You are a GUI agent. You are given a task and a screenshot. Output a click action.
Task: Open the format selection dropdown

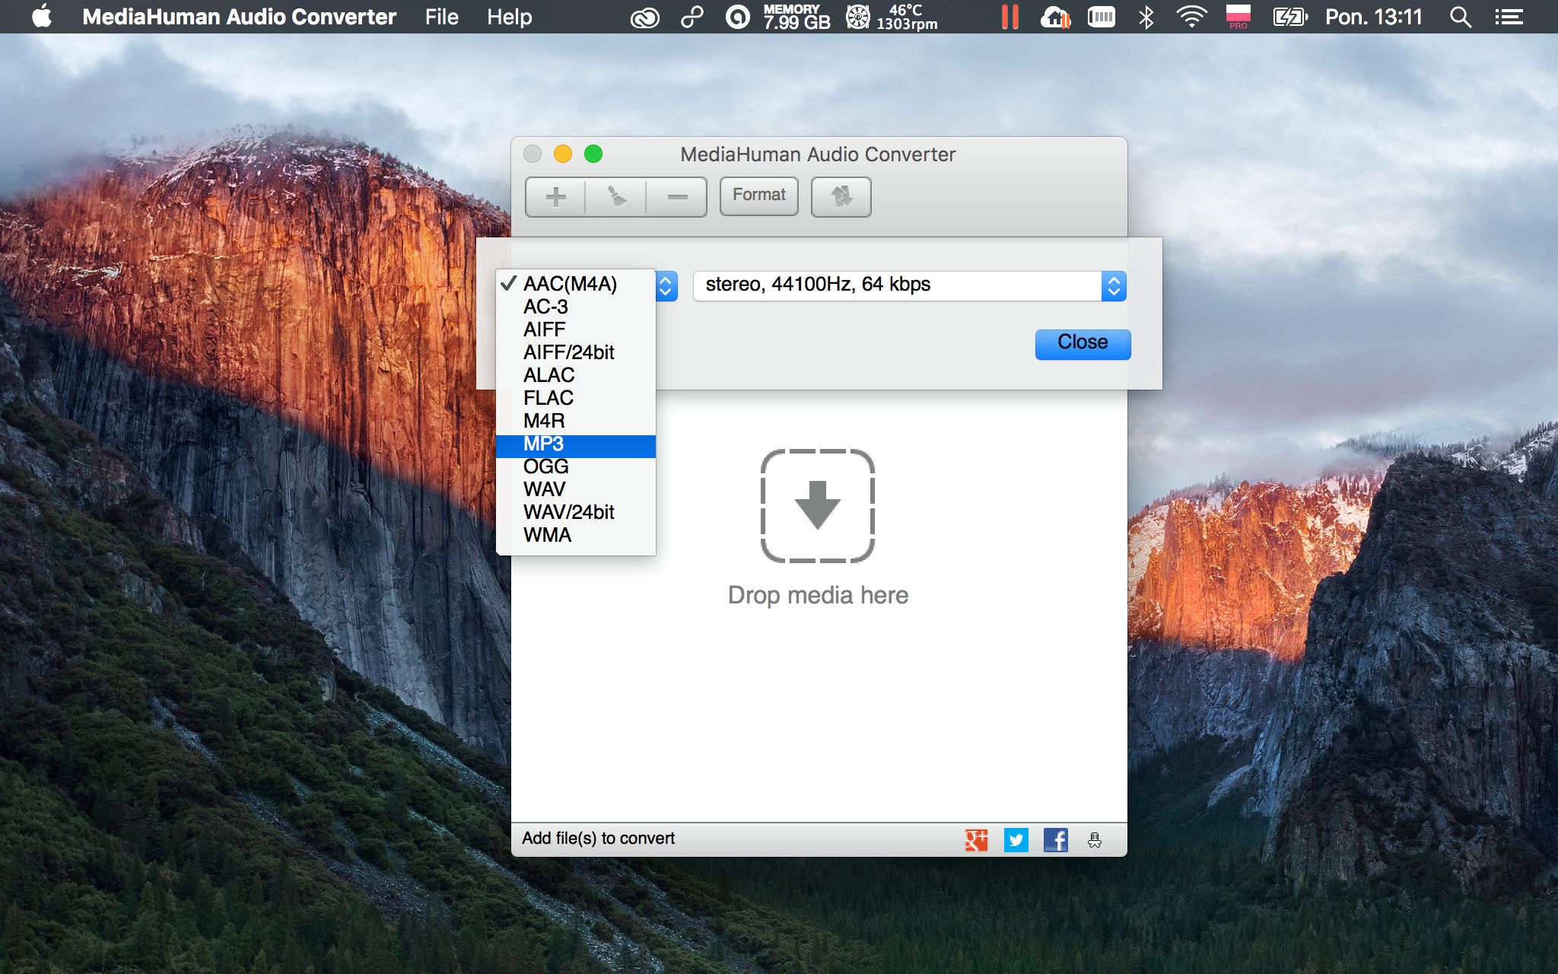tap(666, 285)
